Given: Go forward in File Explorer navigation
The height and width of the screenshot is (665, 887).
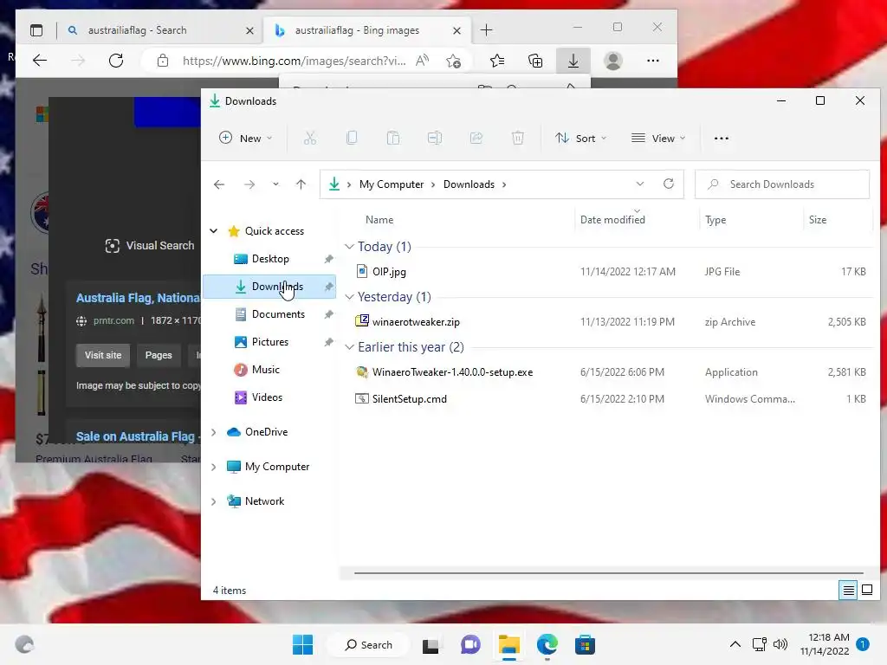Looking at the screenshot, I should [249, 184].
